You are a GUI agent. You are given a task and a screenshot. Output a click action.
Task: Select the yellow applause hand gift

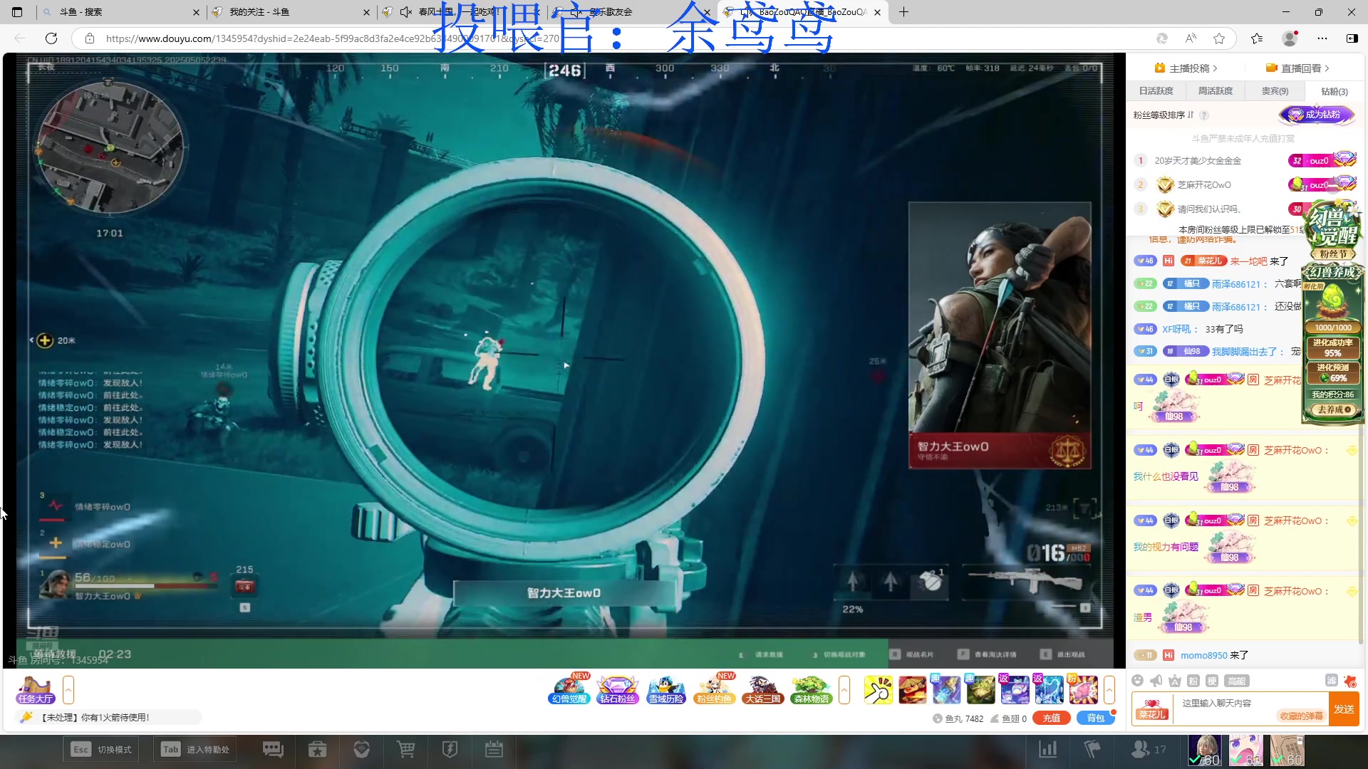coord(878,690)
